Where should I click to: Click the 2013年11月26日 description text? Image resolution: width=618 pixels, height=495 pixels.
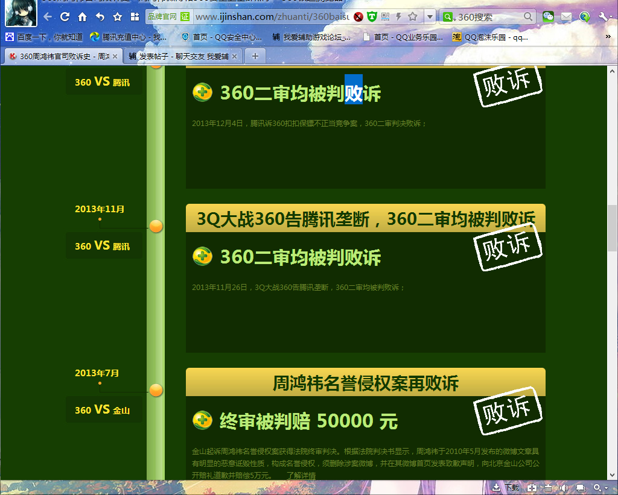[x=298, y=287]
